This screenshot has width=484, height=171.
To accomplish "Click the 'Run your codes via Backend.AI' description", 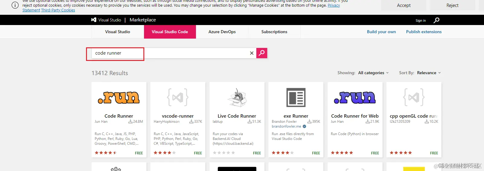I will pyautogui.click(x=233, y=139).
